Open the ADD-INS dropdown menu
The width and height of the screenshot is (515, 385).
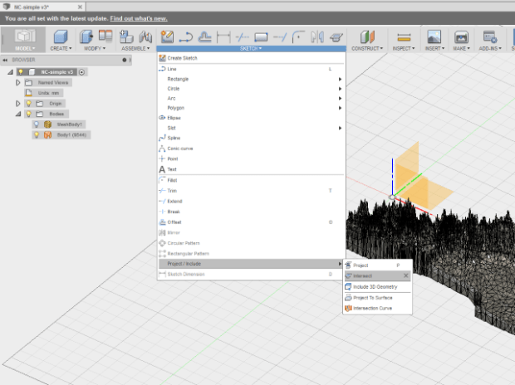490,48
